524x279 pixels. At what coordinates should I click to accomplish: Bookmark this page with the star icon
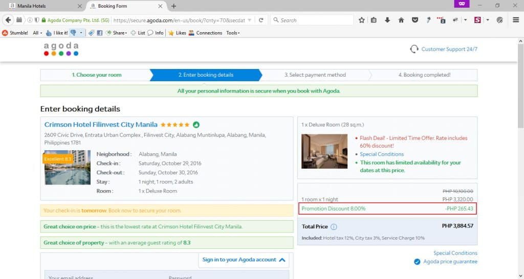point(362,20)
